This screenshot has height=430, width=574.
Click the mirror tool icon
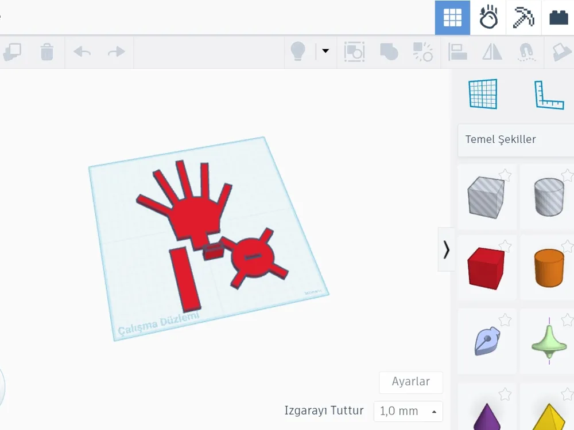click(492, 52)
